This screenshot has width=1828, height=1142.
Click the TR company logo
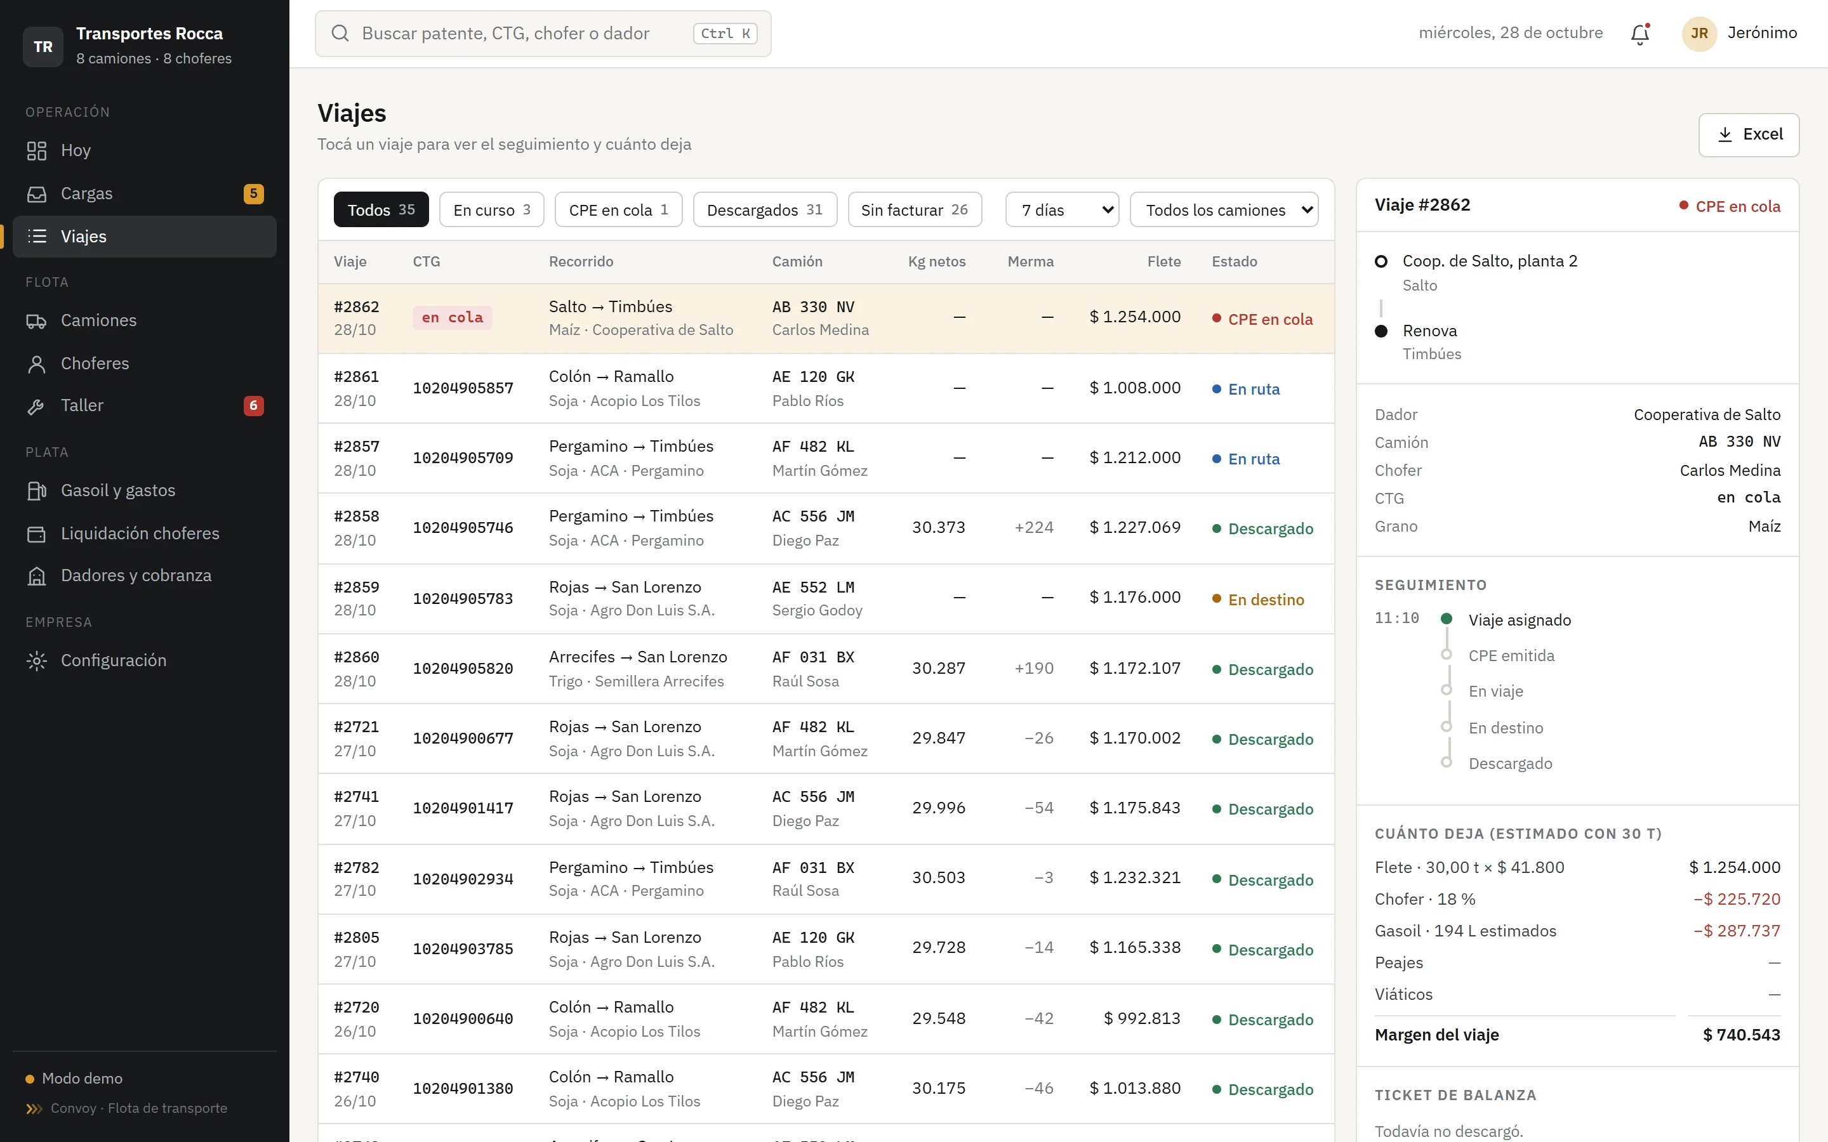(43, 46)
